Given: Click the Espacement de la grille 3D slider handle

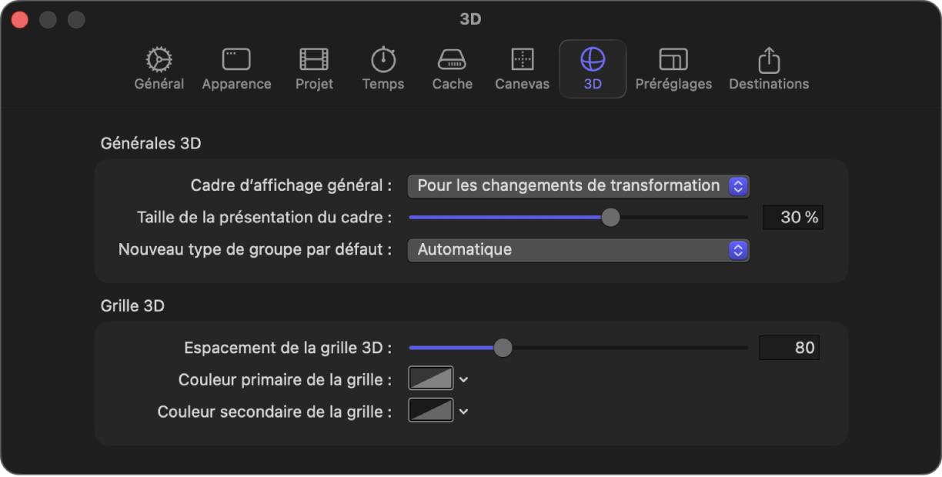Looking at the screenshot, I should coord(503,348).
